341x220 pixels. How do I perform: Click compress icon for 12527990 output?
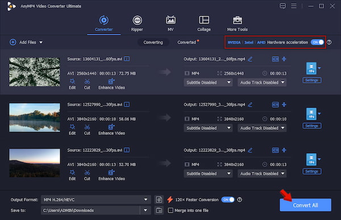[284, 104]
